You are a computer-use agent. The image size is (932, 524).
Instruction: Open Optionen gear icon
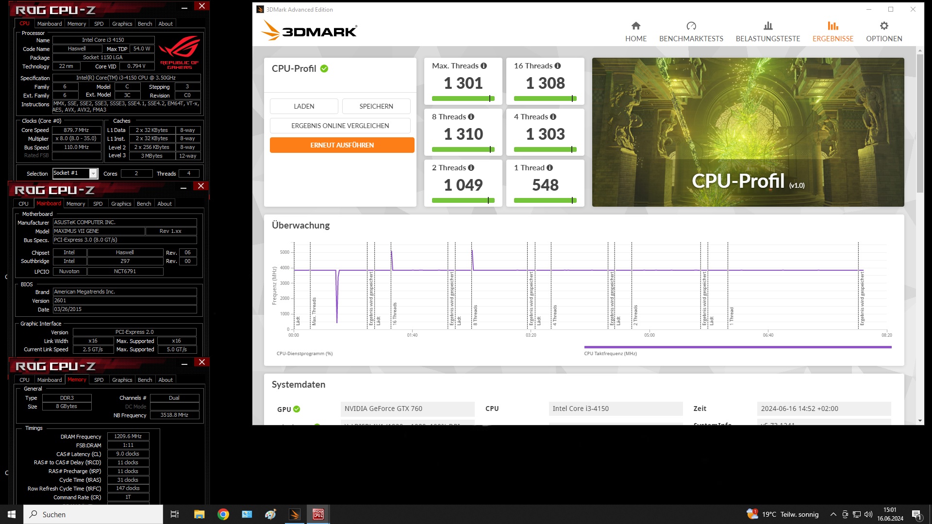pyautogui.click(x=884, y=26)
